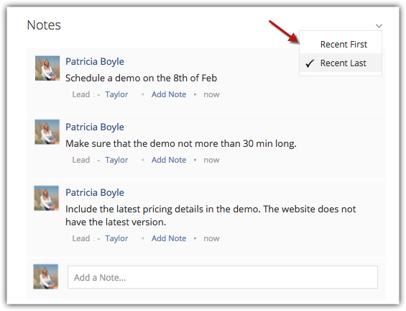Screen dimensions: 406x311
Task: Open the notes sort order chevron
Action: [x=379, y=26]
